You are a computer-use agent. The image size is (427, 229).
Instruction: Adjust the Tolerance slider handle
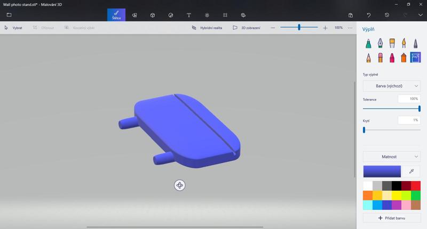pyautogui.click(x=420, y=109)
